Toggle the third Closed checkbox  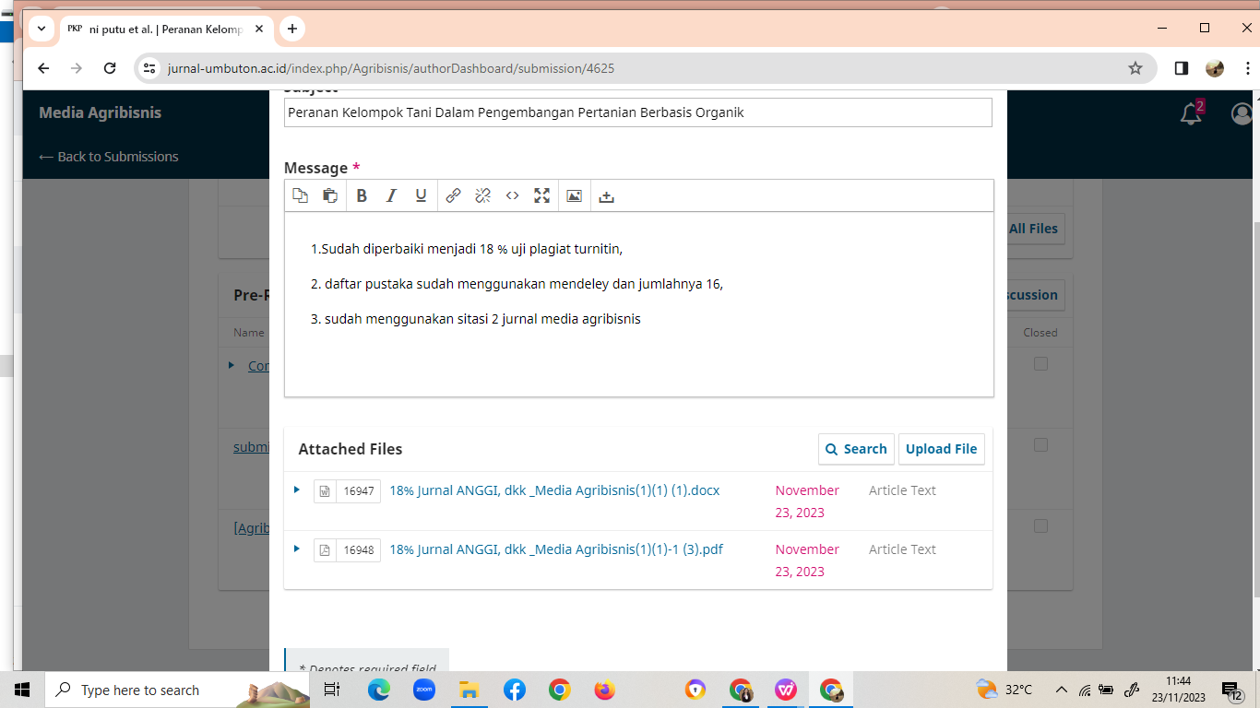(x=1040, y=526)
